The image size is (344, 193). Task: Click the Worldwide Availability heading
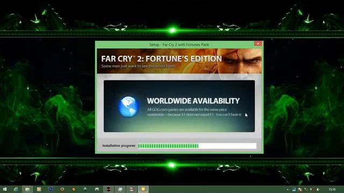(x=193, y=101)
